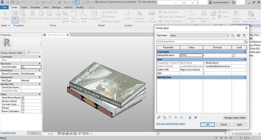The width and height of the screenshot is (261, 140).
Task: Toggle the Shared checkbox
Action: 23,108
